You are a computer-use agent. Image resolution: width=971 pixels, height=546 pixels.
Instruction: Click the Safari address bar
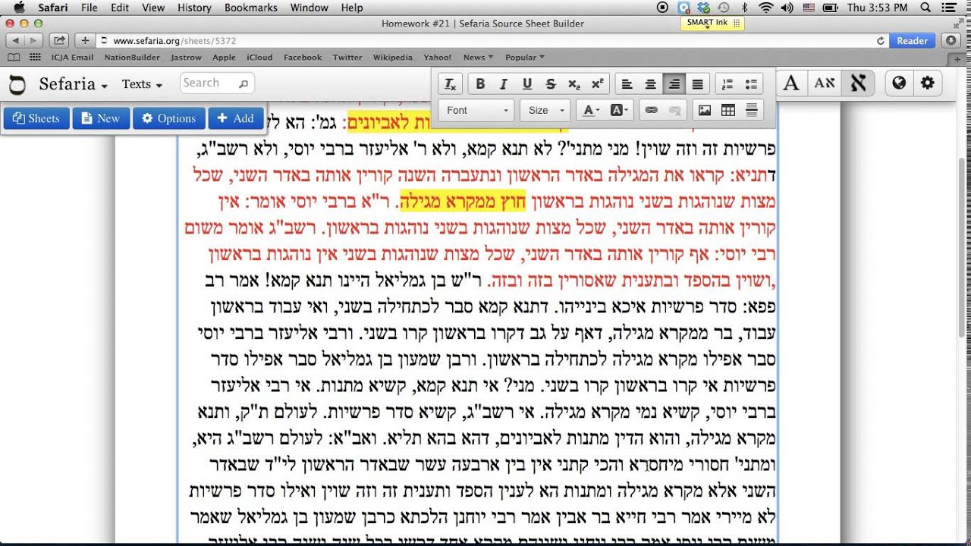[493, 41]
